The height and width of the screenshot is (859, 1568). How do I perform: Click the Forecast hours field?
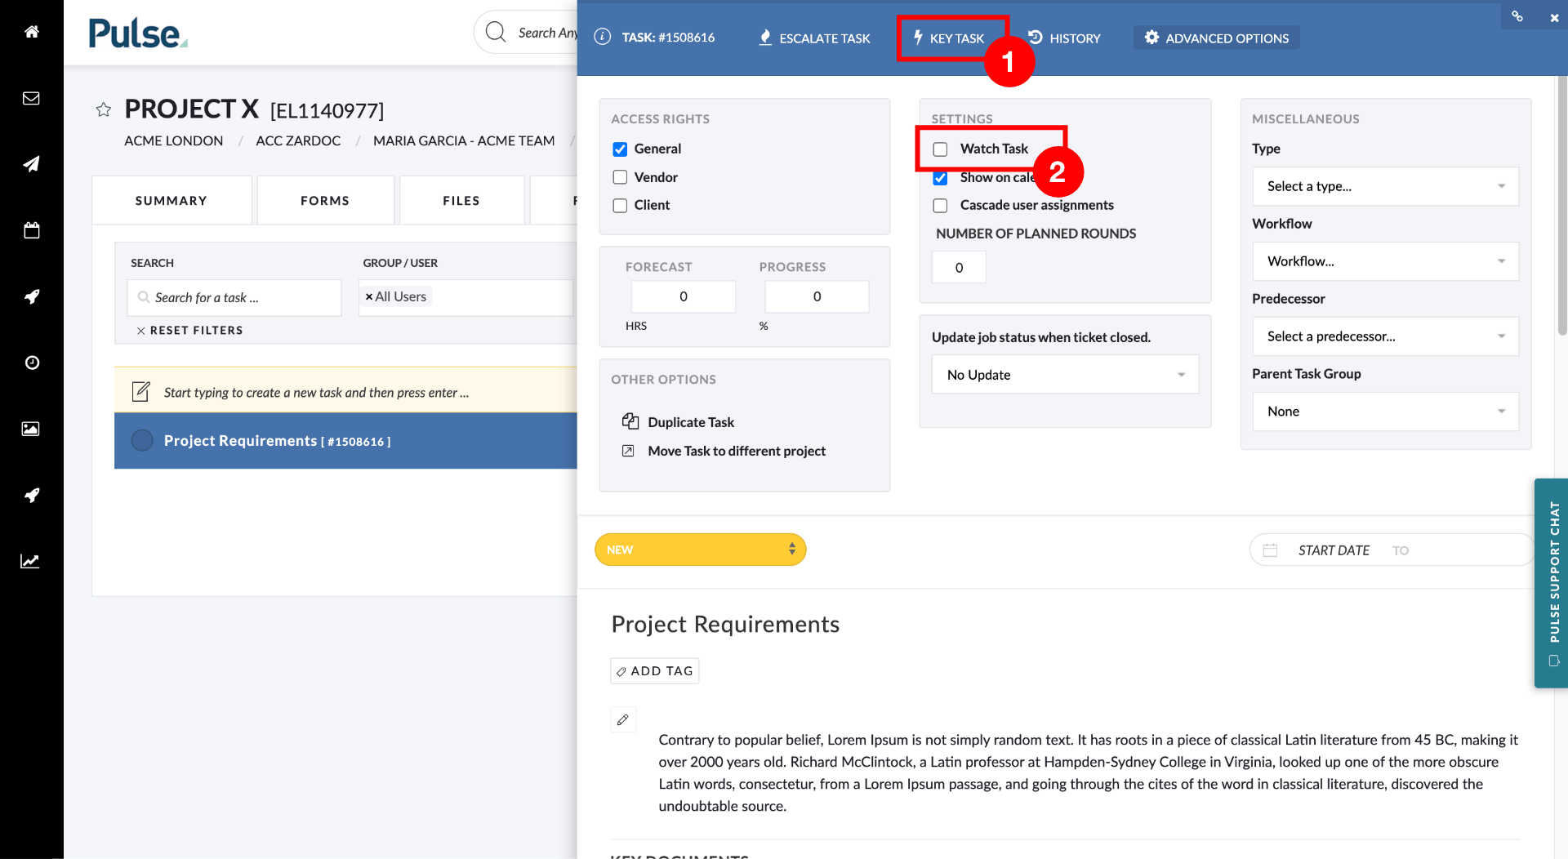pyautogui.click(x=684, y=296)
